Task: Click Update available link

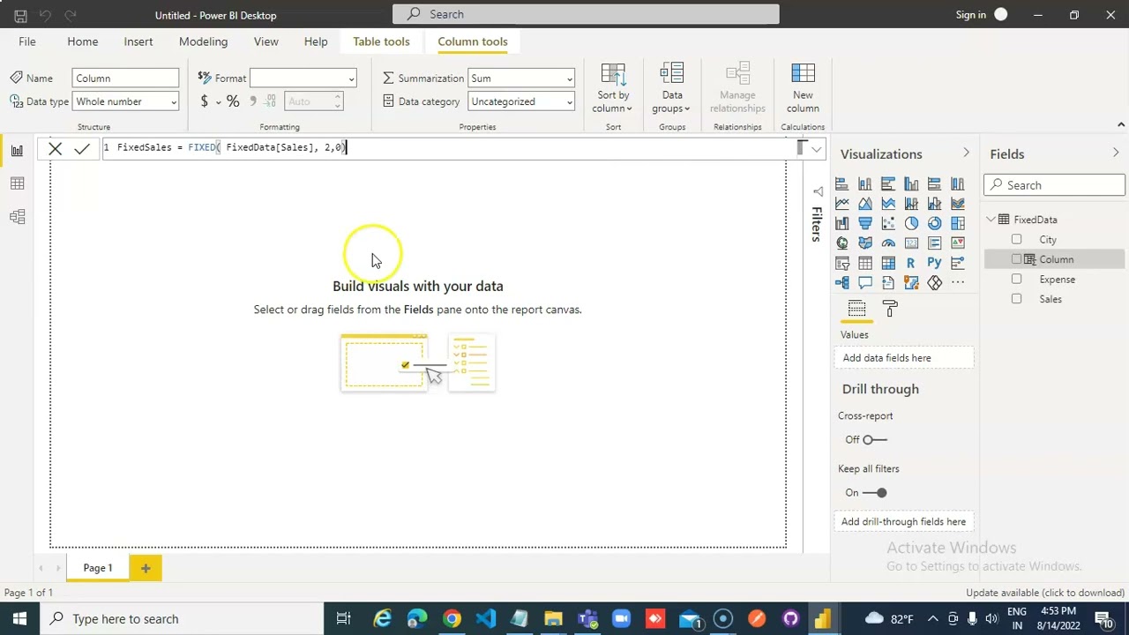Action: (1045, 593)
